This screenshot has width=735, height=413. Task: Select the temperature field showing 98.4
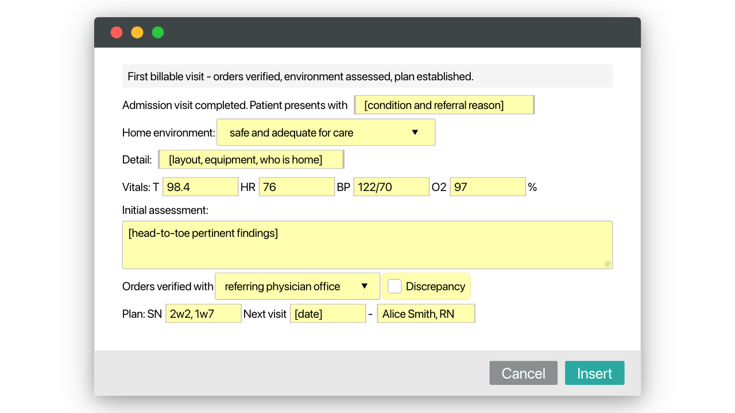200,187
